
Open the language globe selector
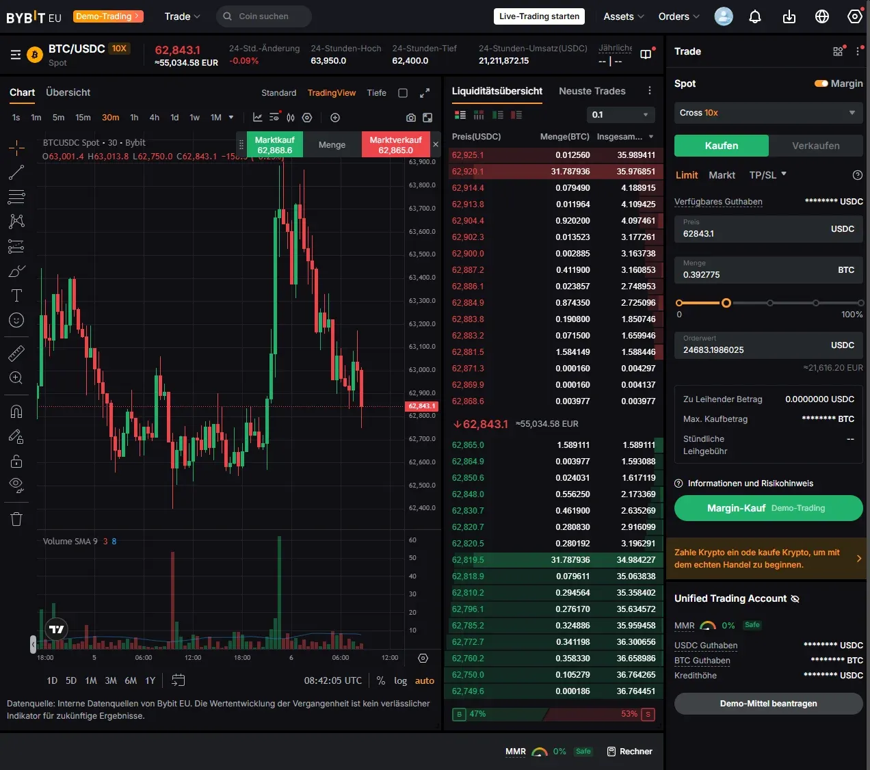pyautogui.click(x=822, y=16)
